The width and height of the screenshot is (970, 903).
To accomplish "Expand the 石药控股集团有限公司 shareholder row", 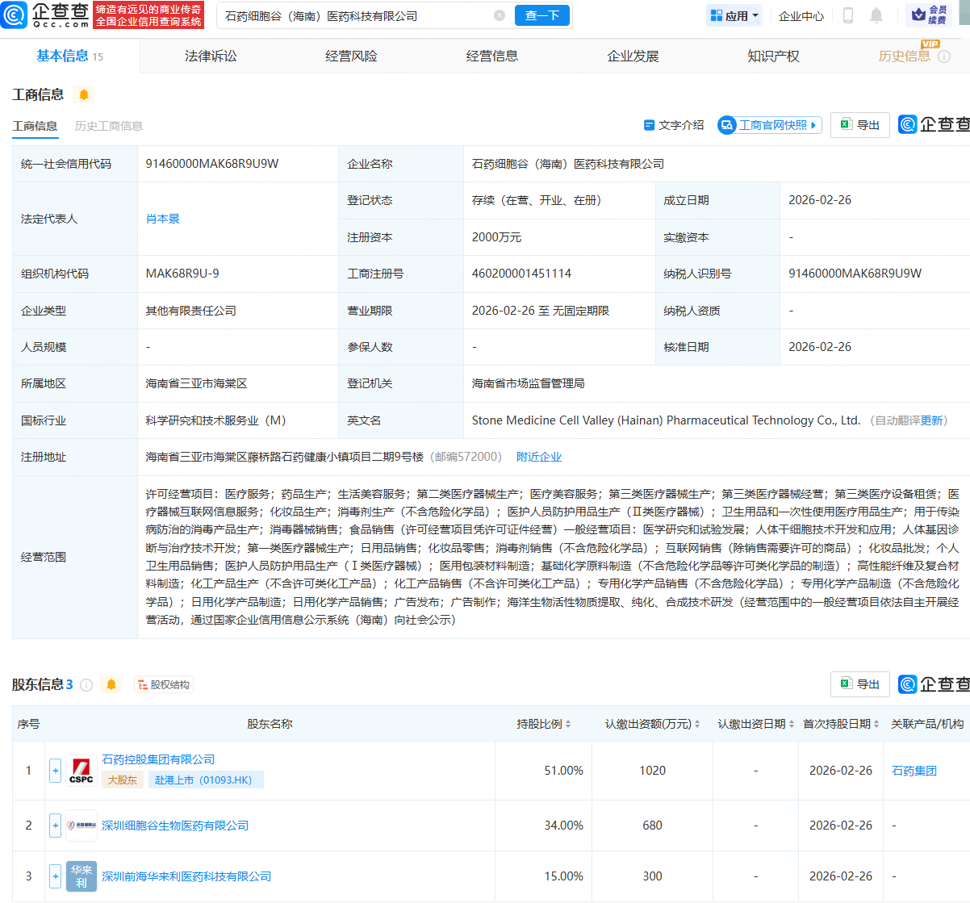I will 54,771.
